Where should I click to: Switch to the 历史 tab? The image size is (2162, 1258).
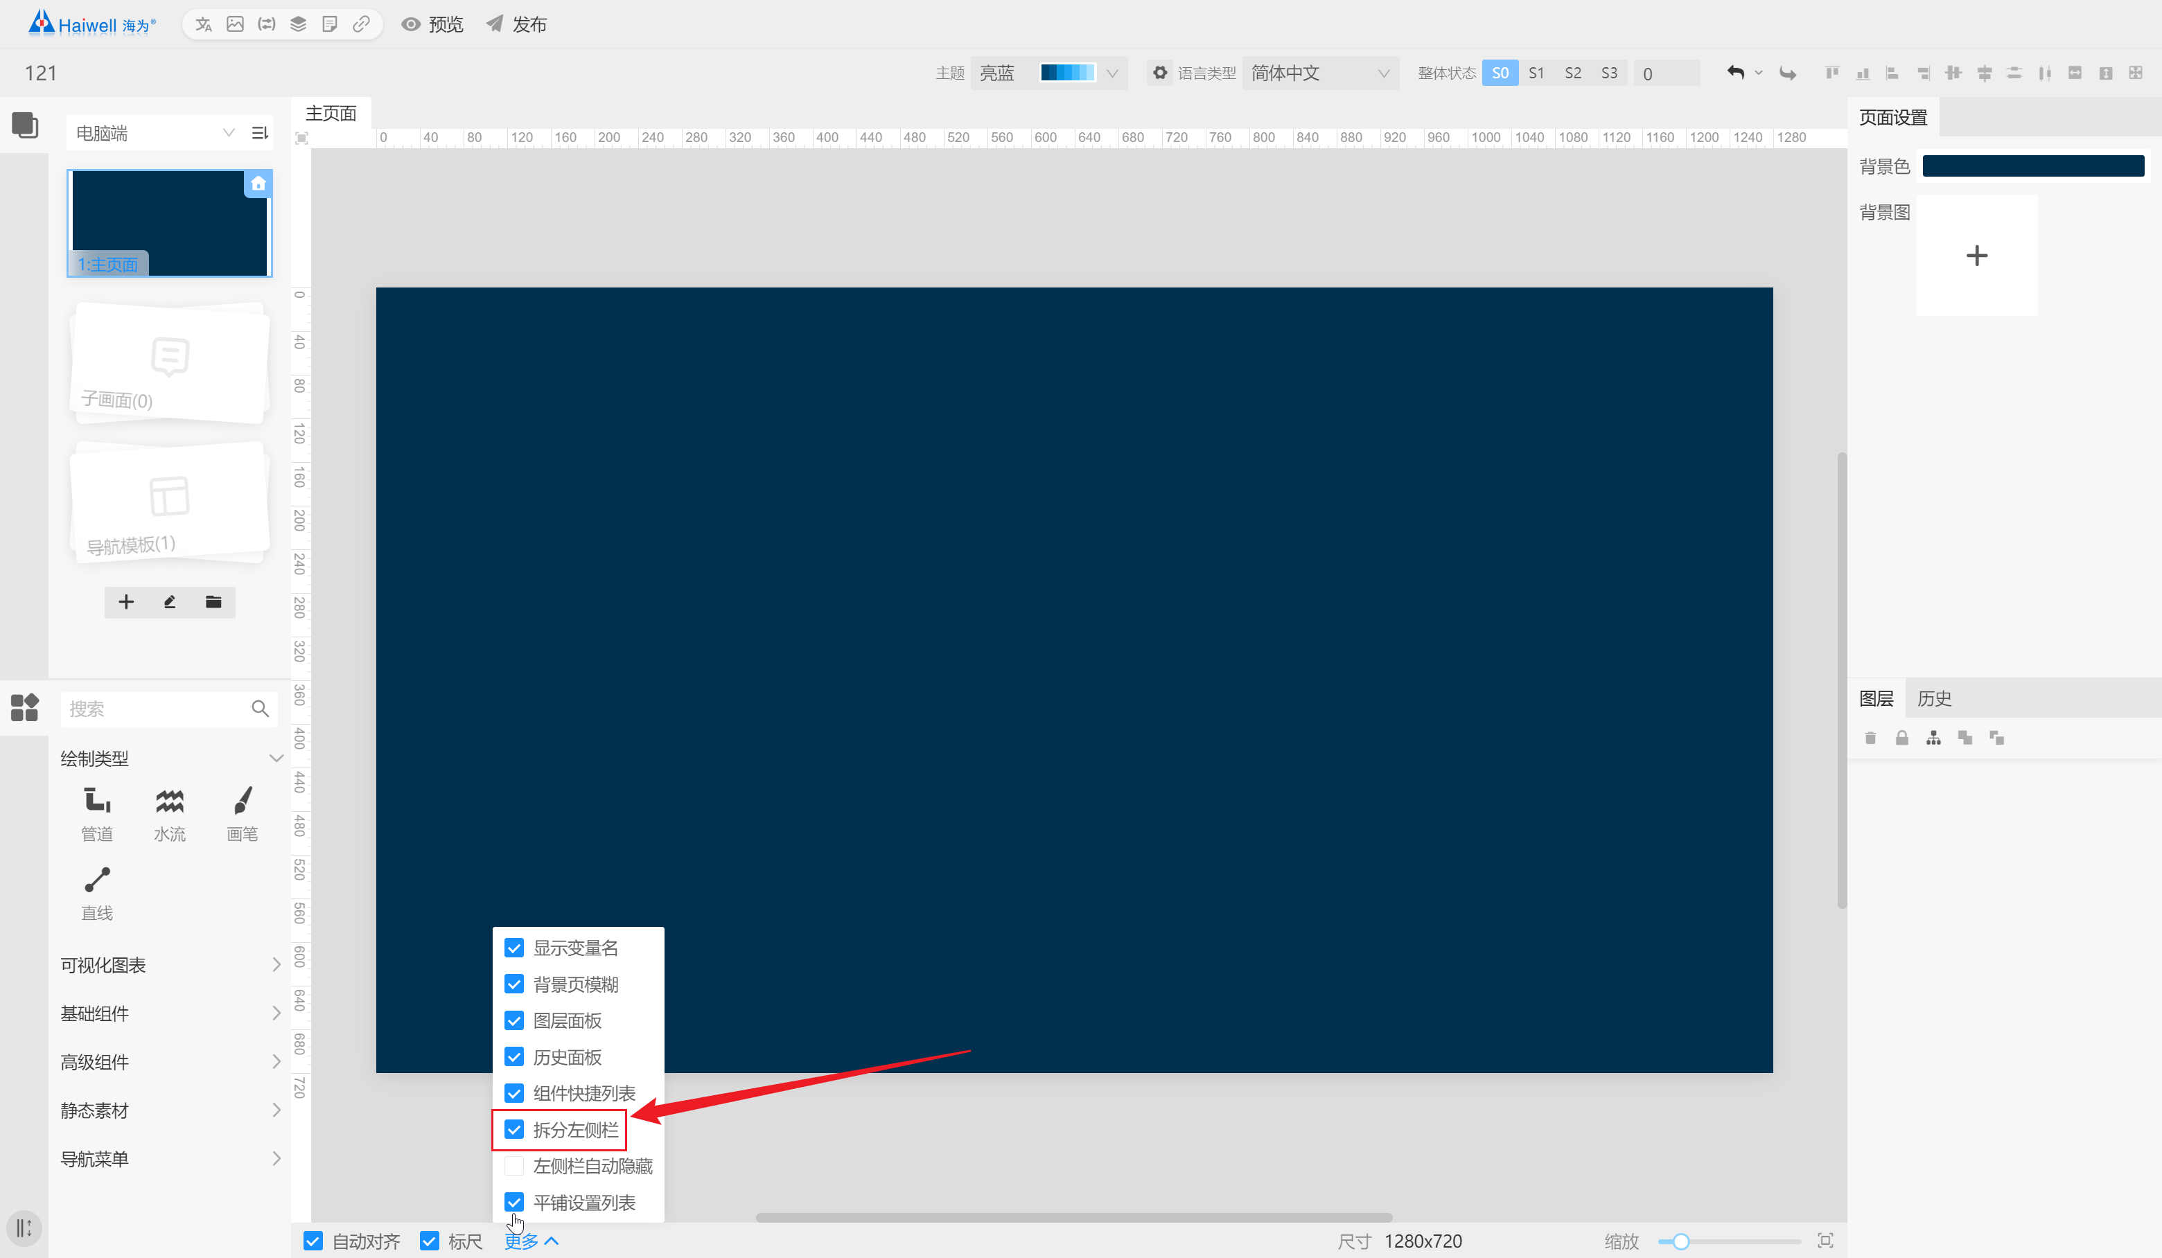point(1935,698)
